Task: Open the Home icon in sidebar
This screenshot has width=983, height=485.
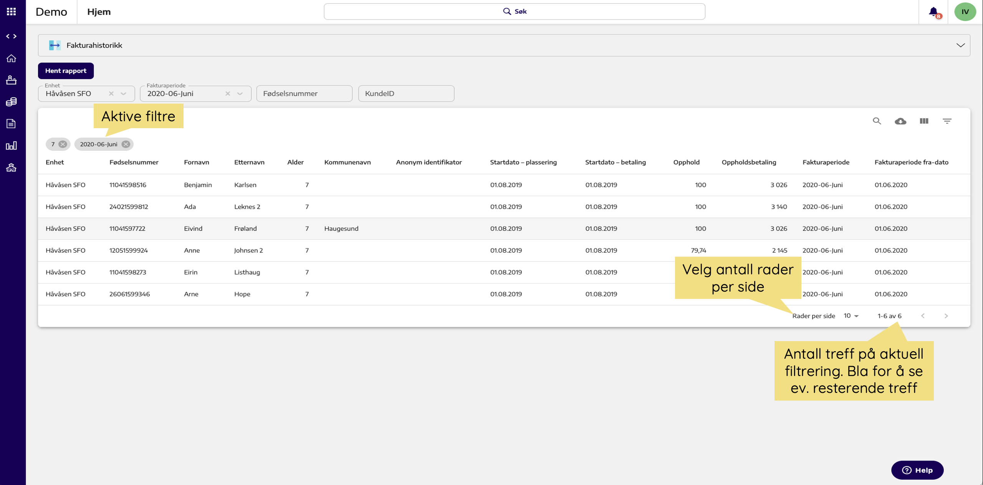Action: point(11,58)
